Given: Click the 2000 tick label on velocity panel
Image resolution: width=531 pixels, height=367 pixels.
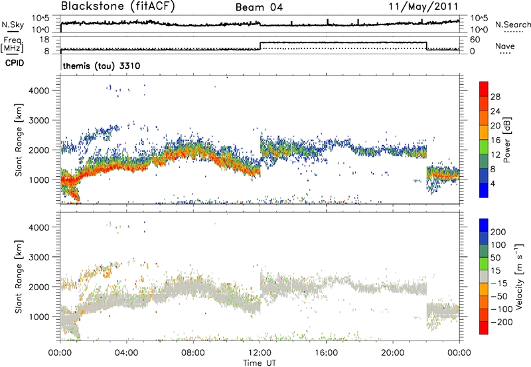Looking at the screenshot, I should click(39, 287).
